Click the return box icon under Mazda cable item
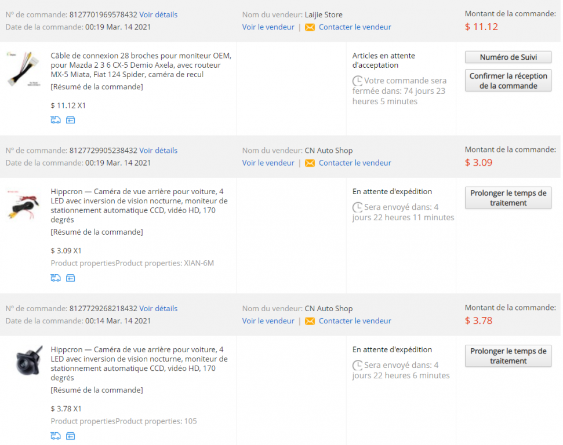This screenshot has height=445, width=563. (70, 120)
